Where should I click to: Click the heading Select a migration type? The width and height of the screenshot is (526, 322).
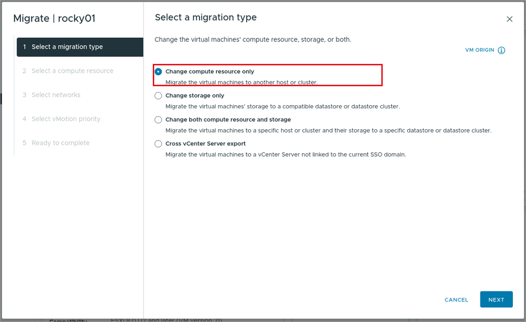(x=205, y=18)
